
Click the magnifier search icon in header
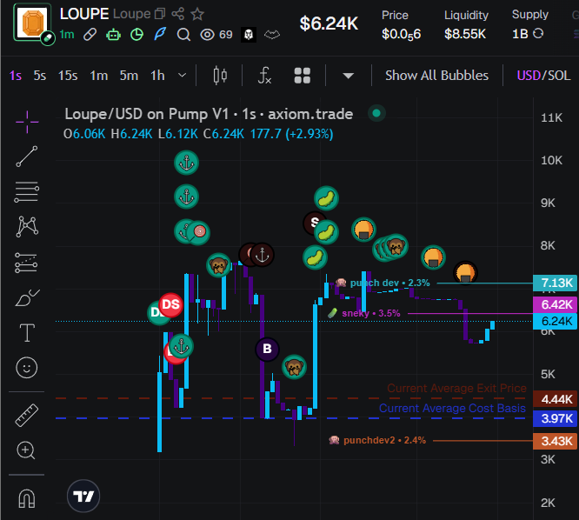pyautogui.click(x=183, y=35)
